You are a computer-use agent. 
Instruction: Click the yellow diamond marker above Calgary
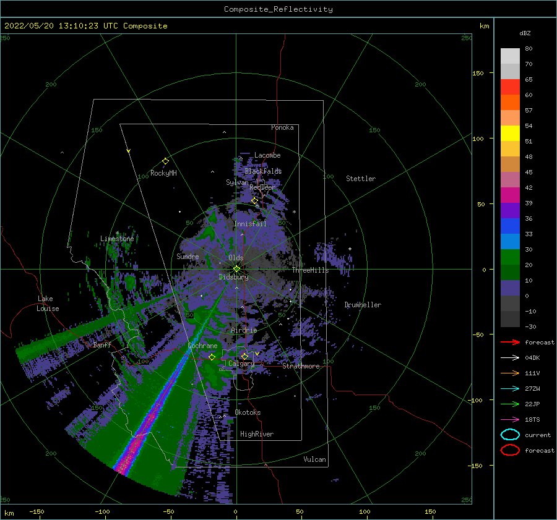click(x=244, y=356)
